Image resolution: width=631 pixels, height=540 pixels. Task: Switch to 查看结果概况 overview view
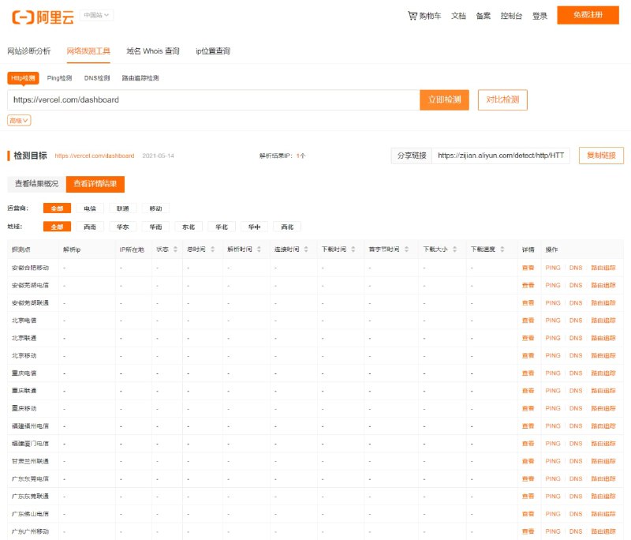(x=36, y=184)
